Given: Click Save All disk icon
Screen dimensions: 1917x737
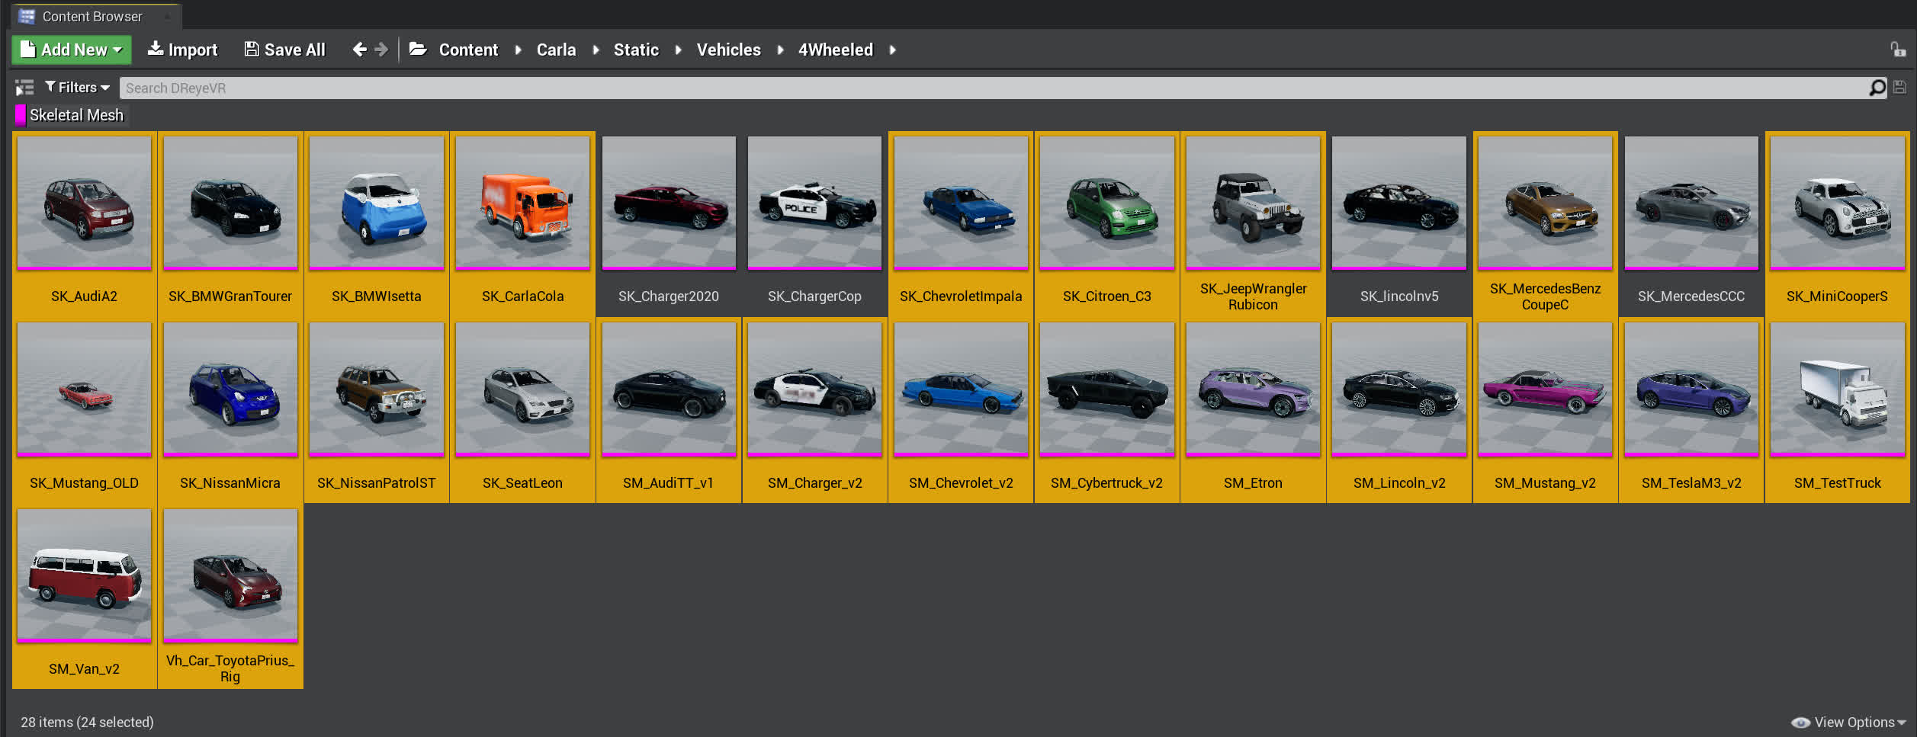Looking at the screenshot, I should click(252, 50).
